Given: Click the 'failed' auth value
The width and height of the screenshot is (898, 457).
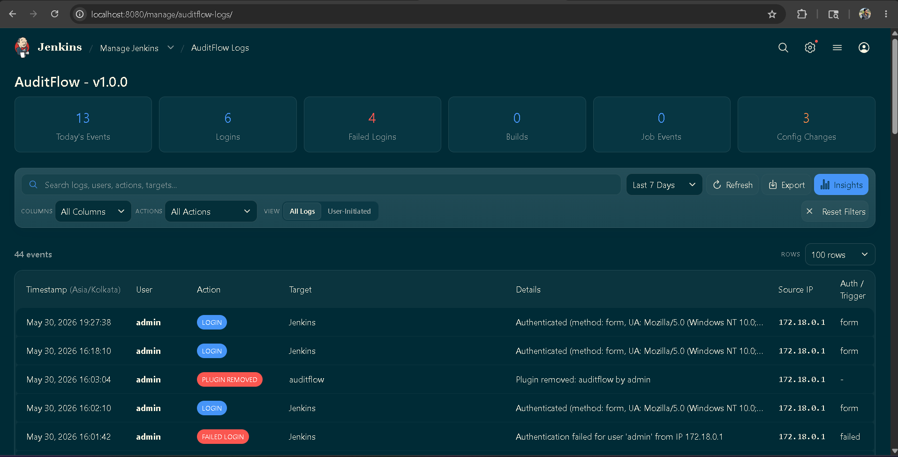Looking at the screenshot, I should pyautogui.click(x=850, y=437).
